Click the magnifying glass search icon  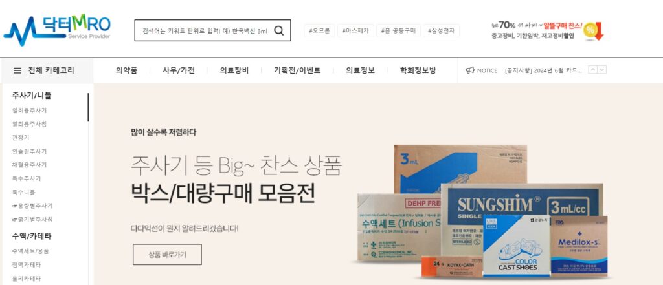coord(278,30)
